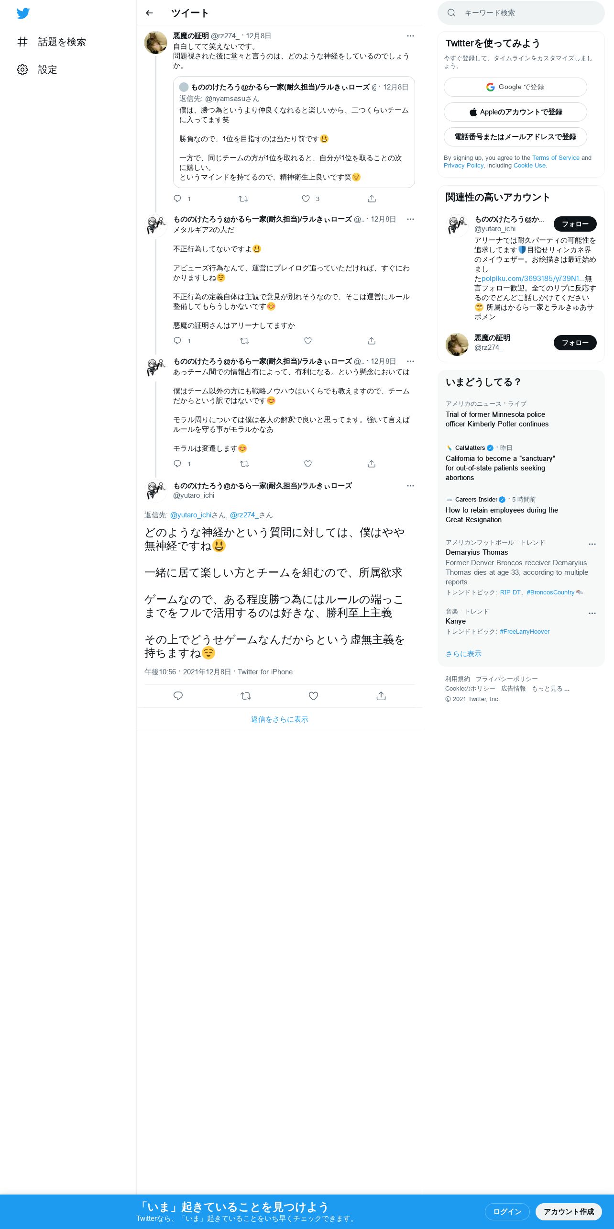This screenshot has width=614, height=1229.
Task: Open the settings gear in the sidebar
Action: pos(22,69)
